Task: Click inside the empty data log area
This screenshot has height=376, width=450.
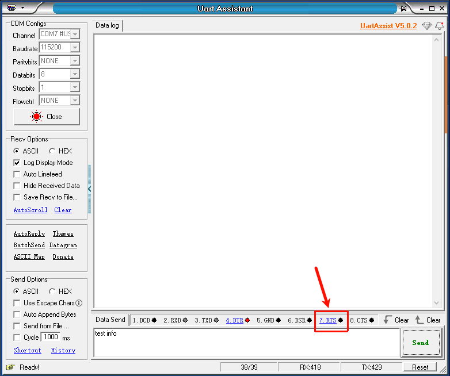Action: click(263, 171)
